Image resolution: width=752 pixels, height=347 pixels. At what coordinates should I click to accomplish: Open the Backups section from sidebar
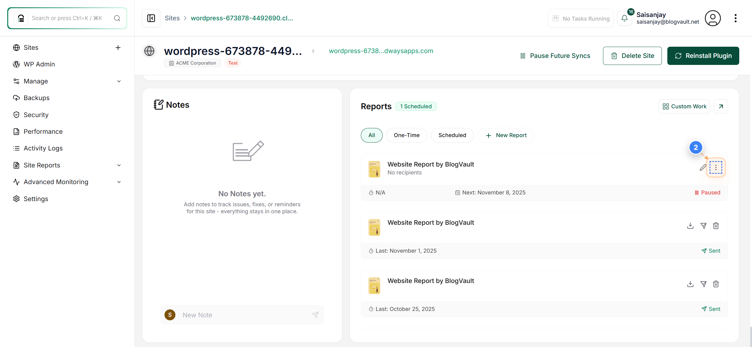pos(36,98)
